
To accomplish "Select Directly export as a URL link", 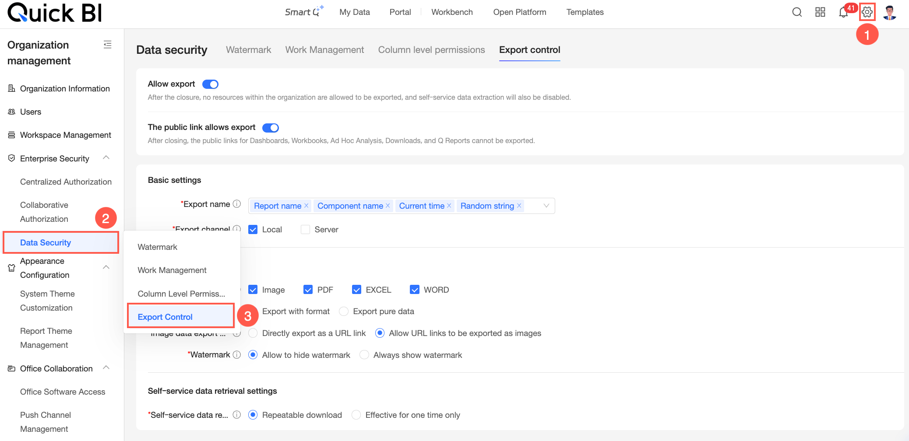I will 253,333.
